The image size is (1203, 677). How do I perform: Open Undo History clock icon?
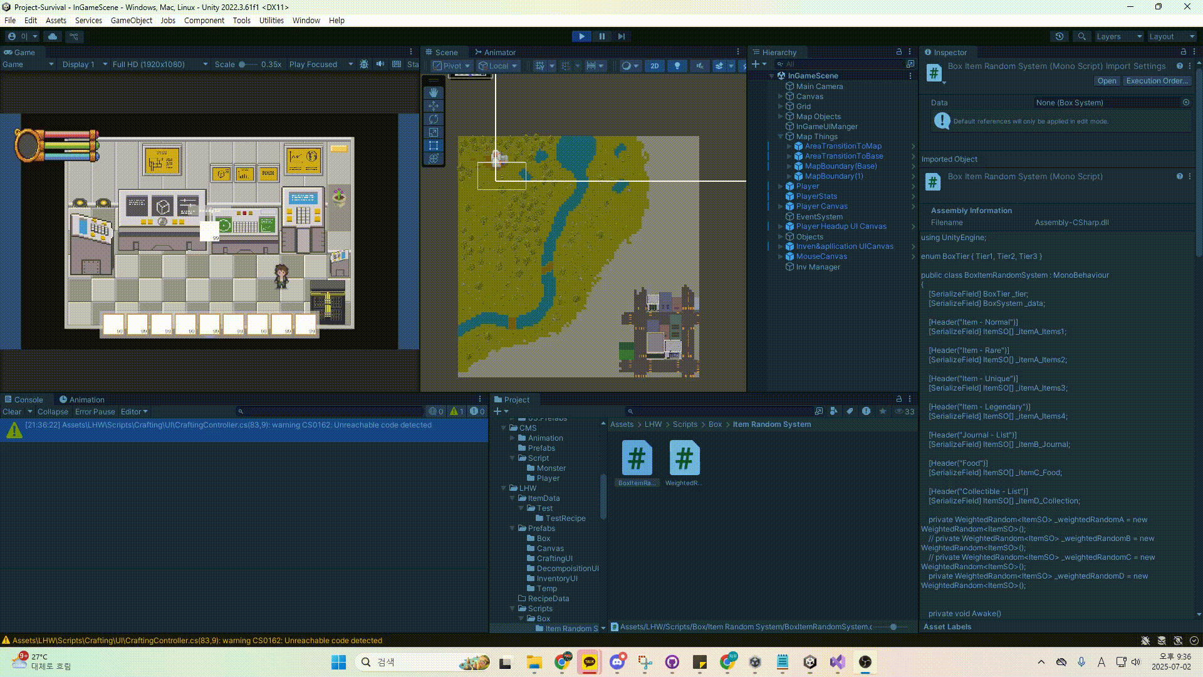click(1059, 36)
